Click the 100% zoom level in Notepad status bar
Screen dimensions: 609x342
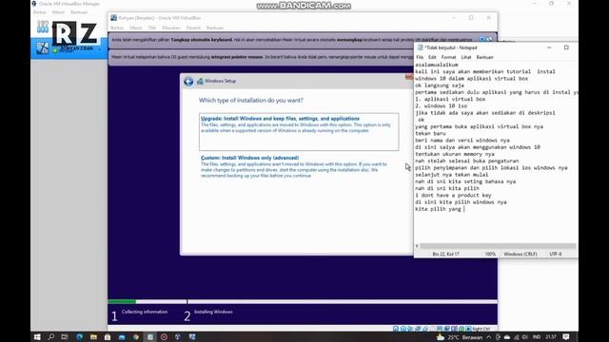pyautogui.click(x=490, y=254)
